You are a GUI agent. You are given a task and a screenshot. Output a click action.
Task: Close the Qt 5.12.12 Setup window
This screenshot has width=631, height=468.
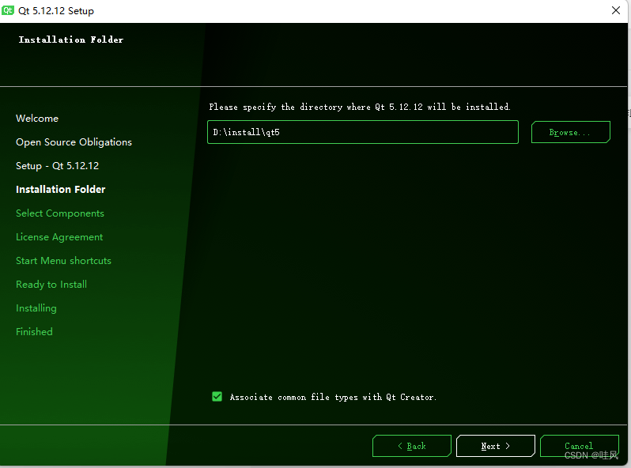[x=616, y=10]
